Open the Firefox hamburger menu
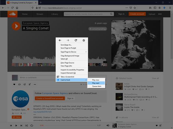Screen dimensions: 173x129 click(x=170, y=8)
